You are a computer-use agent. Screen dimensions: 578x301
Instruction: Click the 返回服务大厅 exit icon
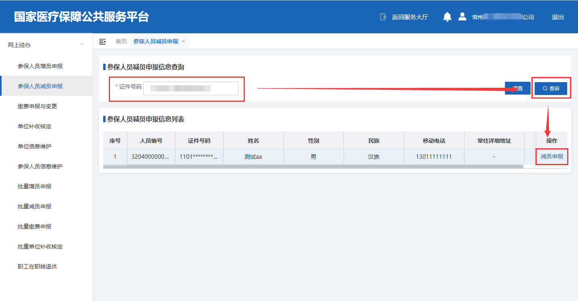(383, 17)
